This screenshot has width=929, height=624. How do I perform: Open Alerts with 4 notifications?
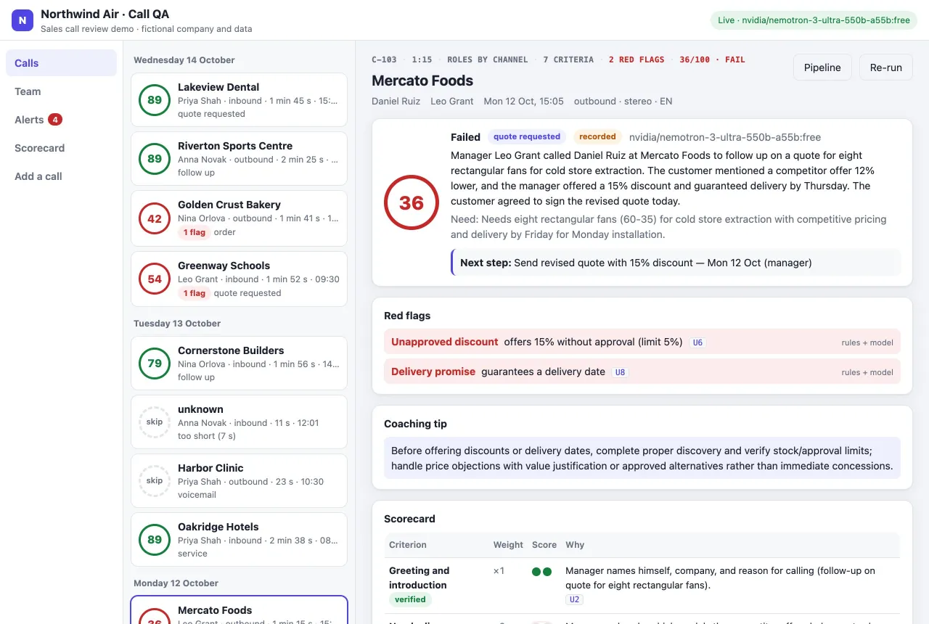tap(61, 120)
